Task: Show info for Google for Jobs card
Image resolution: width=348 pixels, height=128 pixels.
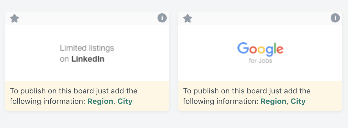Action: tap(335, 18)
